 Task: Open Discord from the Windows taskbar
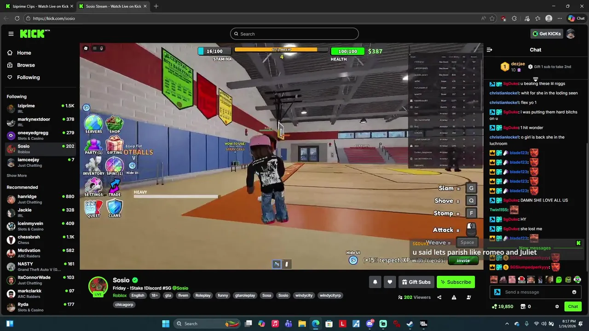(370, 324)
